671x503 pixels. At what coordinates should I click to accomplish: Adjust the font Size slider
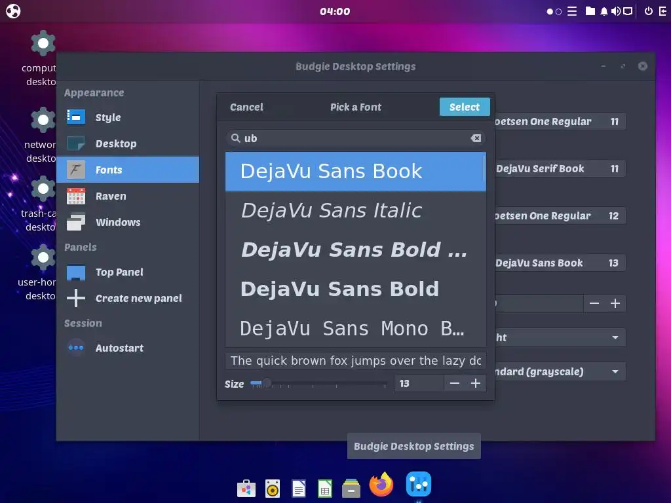[x=319, y=383]
